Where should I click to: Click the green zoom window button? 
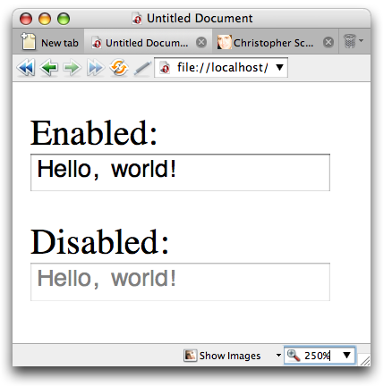[64, 19]
